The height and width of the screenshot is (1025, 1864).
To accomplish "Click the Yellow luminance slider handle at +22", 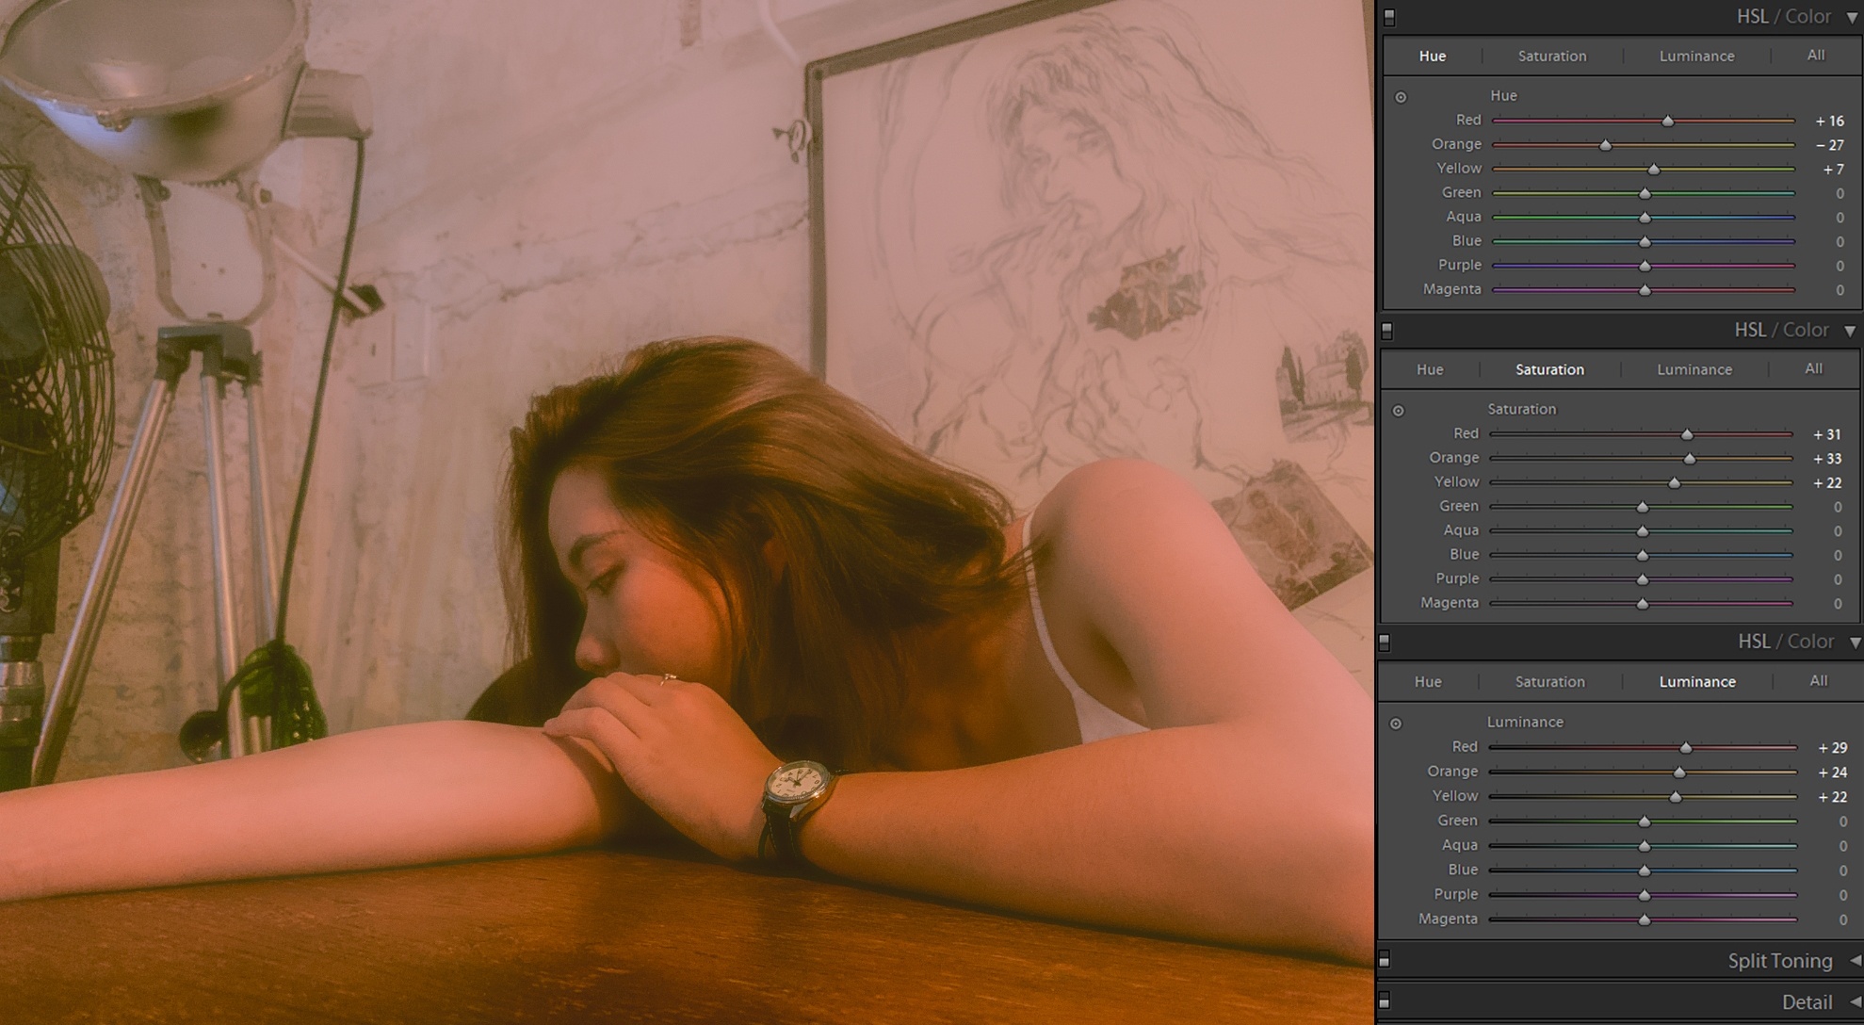I will [1676, 797].
